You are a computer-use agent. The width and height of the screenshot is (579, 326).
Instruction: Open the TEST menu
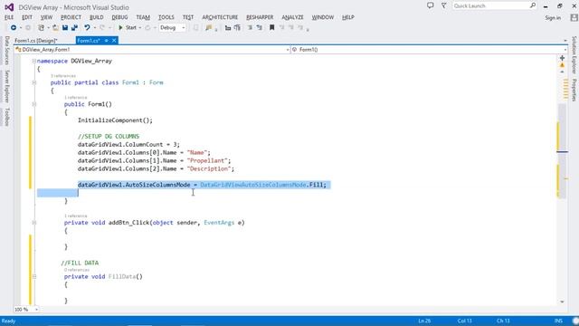188,17
